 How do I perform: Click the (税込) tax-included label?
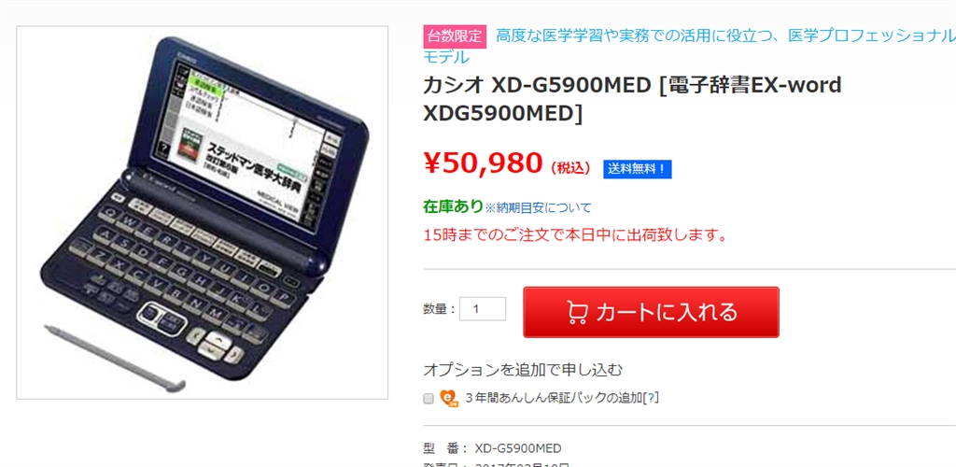point(570,169)
